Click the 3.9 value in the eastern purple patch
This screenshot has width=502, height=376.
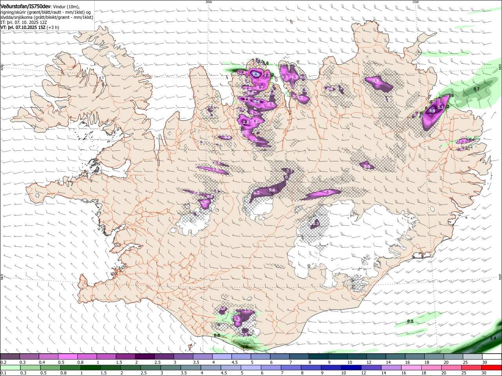pyautogui.click(x=432, y=111)
